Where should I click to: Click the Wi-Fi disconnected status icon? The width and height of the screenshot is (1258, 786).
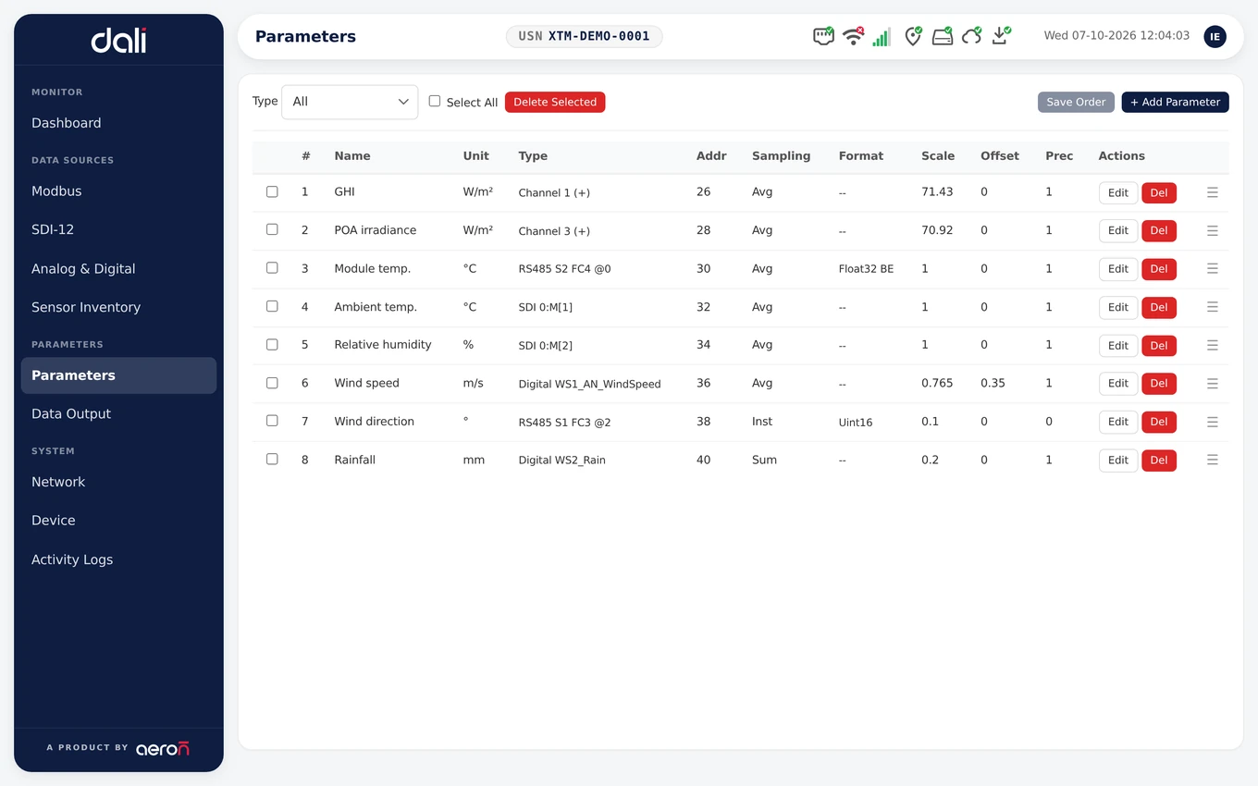(853, 36)
